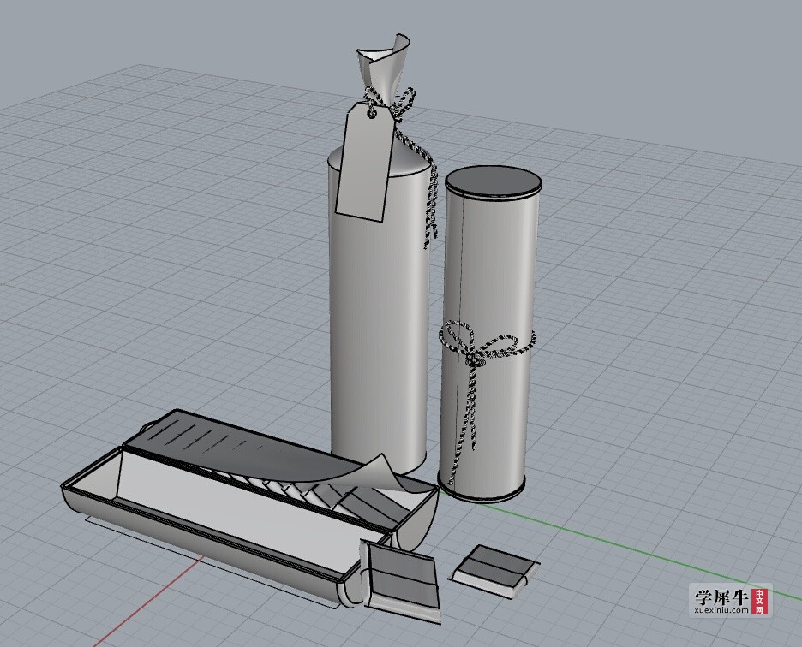
Task: Select the wrapped piece in front of case
Action: point(402,580)
